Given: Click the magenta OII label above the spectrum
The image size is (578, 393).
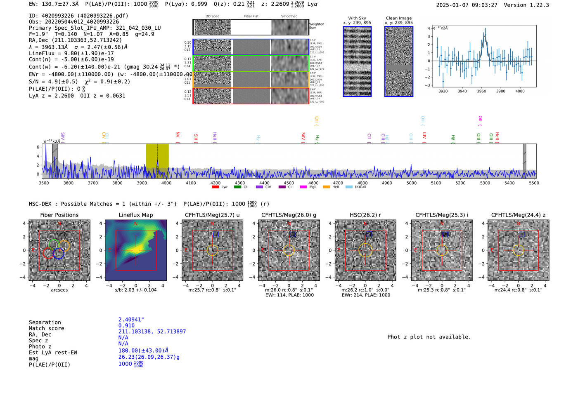Looking at the screenshot, I should tap(480, 121).
